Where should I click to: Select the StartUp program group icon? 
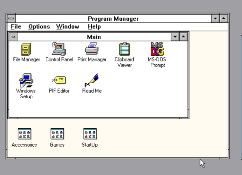(90, 134)
